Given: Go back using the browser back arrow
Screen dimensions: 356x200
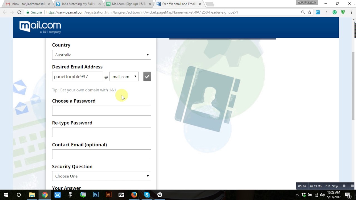Looking at the screenshot, I should point(5,12).
